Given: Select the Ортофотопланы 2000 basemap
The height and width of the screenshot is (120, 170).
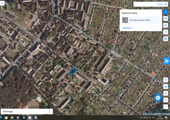Looking at the screenshot, I should tap(141, 20).
